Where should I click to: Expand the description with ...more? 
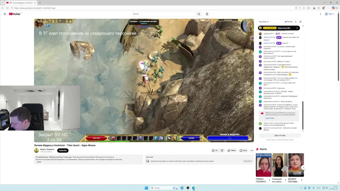click(x=39, y=162)
